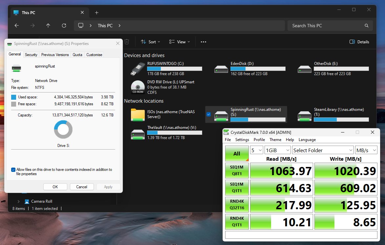The width and height of the screenshot is (385, 245).
Task: Click the See more three-dots icon
Action: [x=203, y=42]
